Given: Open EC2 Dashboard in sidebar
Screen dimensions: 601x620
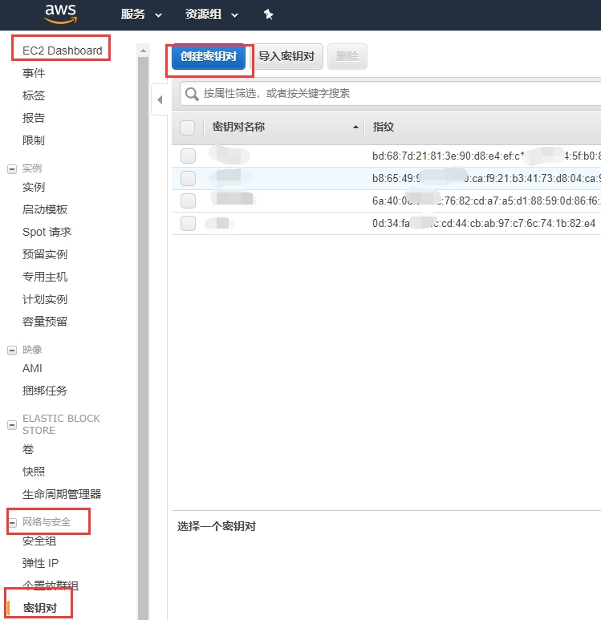Looking at the screenshot, I should point(62,51).
